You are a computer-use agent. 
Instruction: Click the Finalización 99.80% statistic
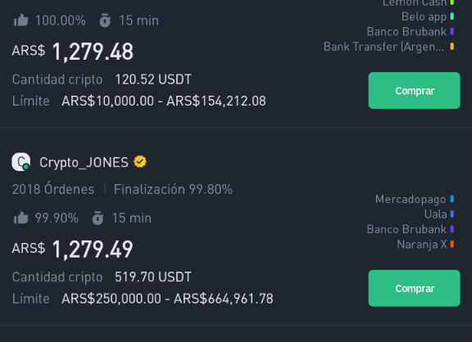(x=173, y=189)
